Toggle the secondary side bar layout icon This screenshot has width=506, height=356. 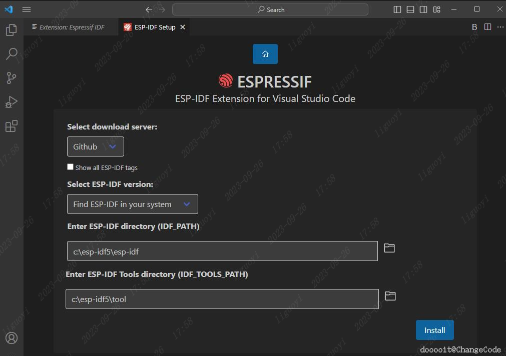pyautogui.click(x=423, y=9)
